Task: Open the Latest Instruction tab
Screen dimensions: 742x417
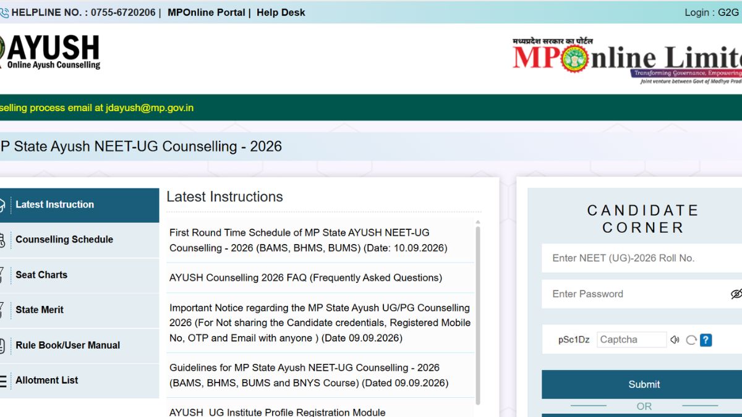Action: [79, 205]
